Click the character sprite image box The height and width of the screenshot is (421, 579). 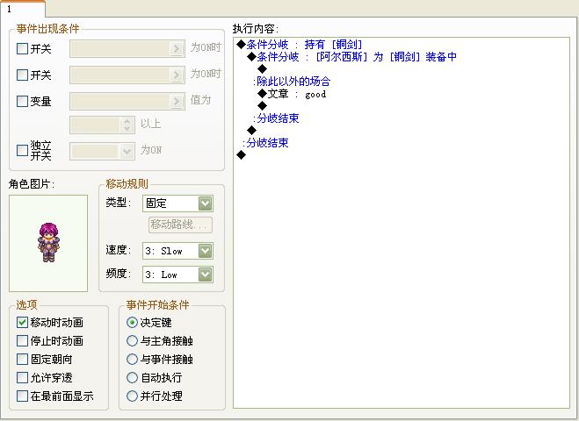tap(48, 243)
